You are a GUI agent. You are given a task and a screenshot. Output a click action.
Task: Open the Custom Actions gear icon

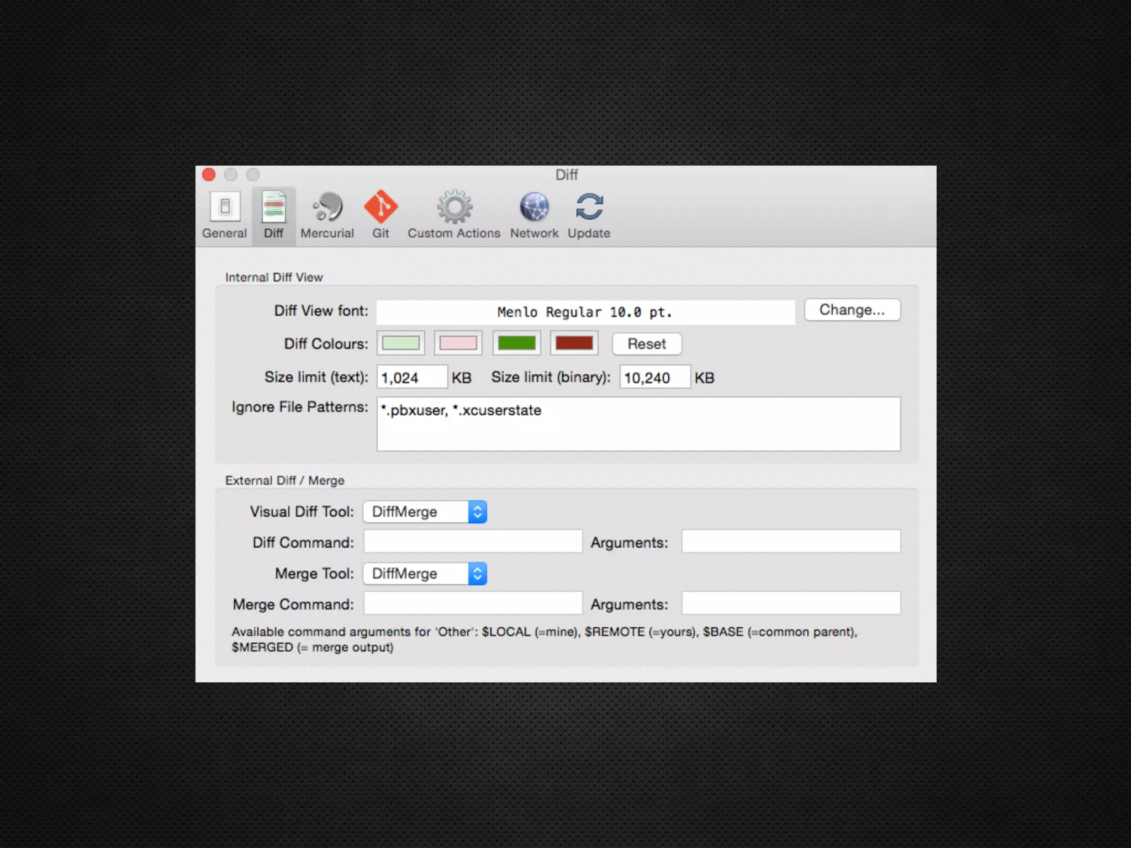coord(454,208)
